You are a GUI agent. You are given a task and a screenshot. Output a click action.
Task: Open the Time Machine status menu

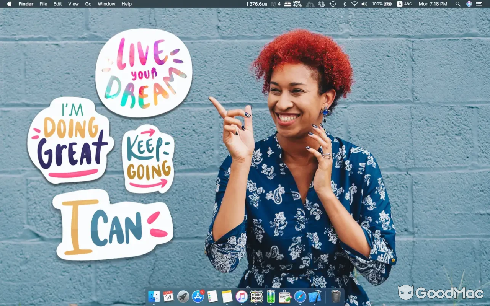pyautogui.click(x=332, y=4)
